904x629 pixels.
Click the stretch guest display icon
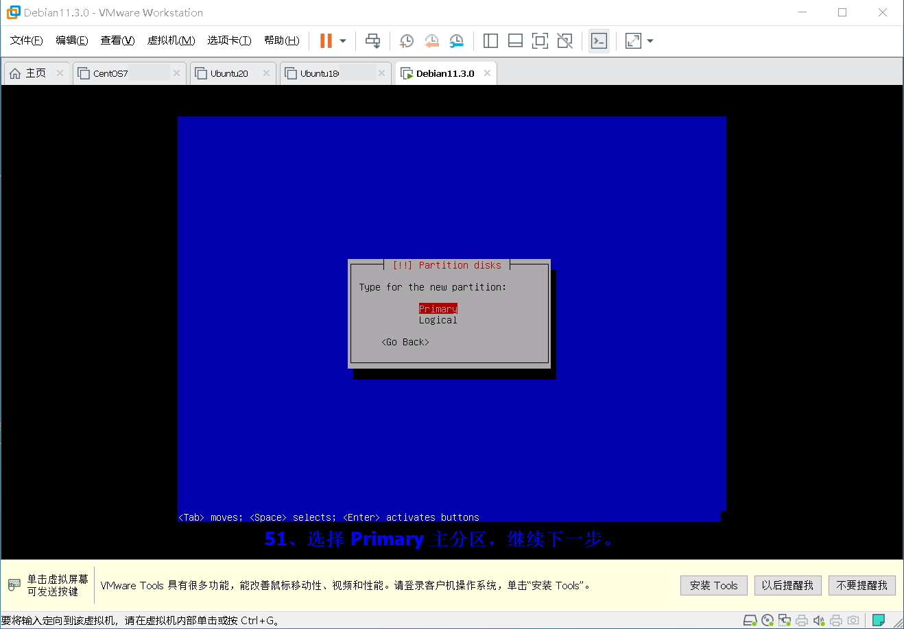pyautogui.click(x=633, y=41)
